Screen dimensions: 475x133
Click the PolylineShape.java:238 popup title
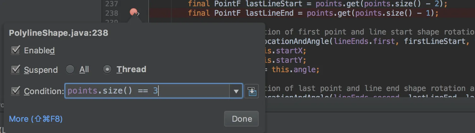point(59,33)
